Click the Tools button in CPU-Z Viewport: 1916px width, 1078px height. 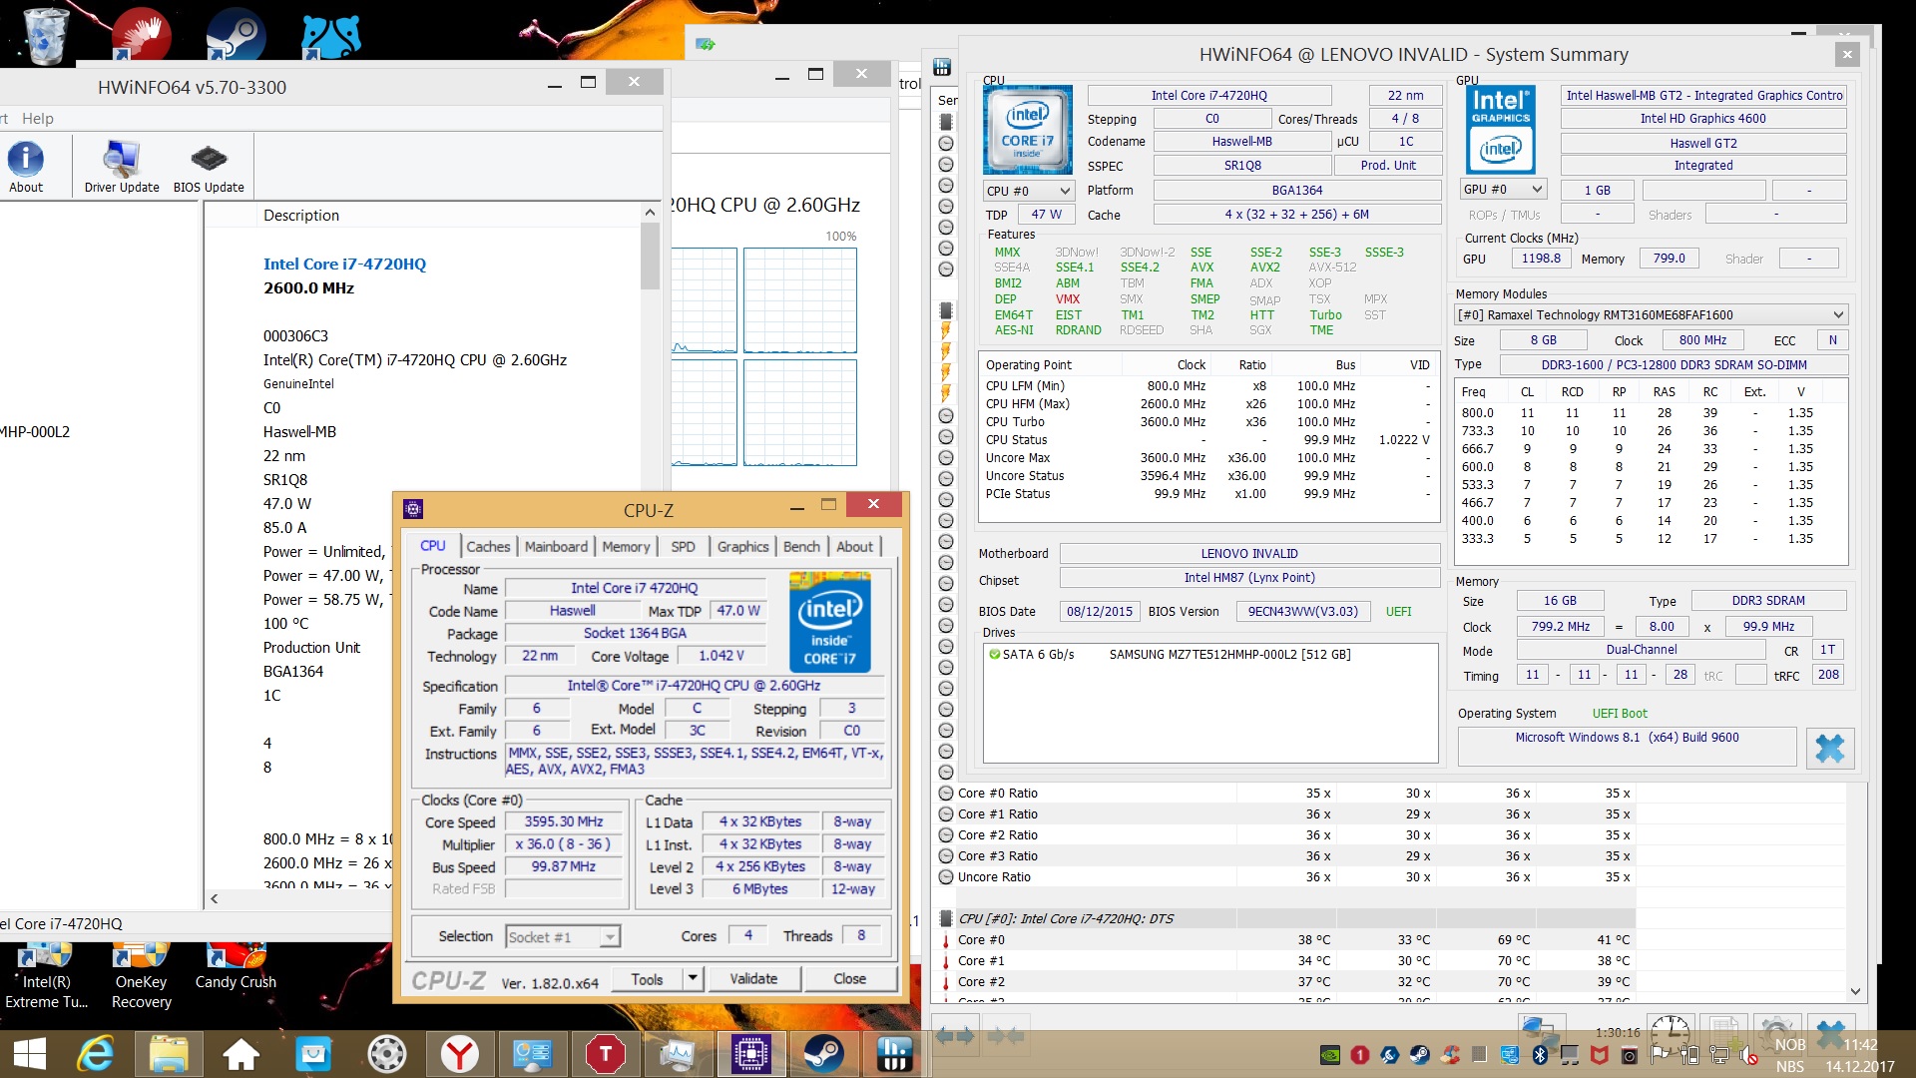(647, 979)
